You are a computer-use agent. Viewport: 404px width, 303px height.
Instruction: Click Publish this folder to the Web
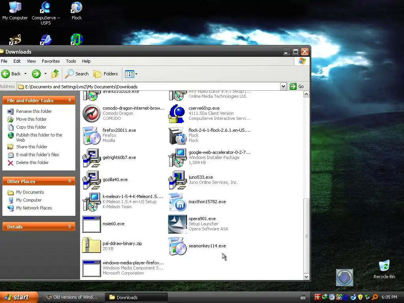(x=39, y=137)
